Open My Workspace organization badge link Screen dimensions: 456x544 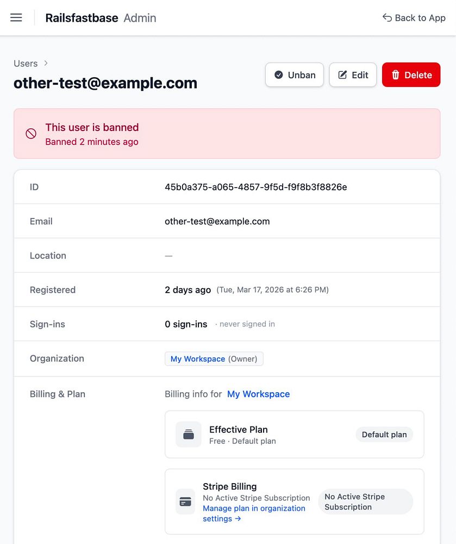[198, 359]
